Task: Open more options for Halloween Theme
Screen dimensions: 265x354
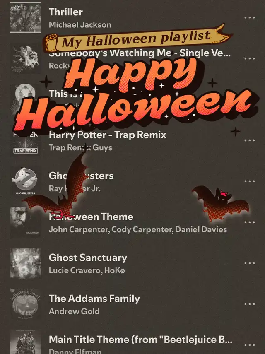Action: (x=250, y=222)
